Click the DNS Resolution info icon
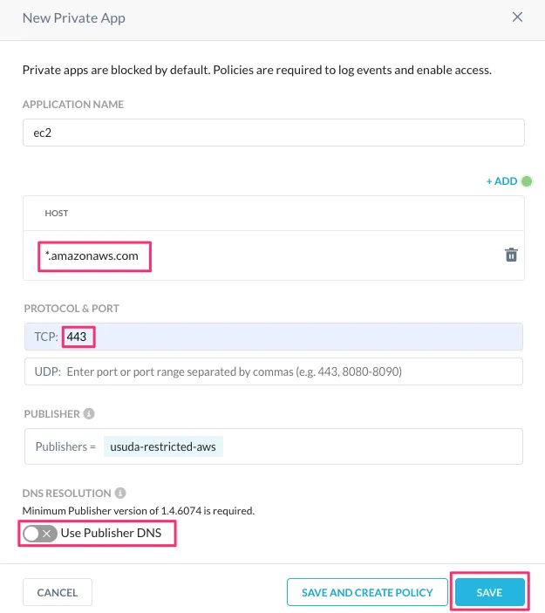This screenshot has height=613, width=545. point(120,493)
